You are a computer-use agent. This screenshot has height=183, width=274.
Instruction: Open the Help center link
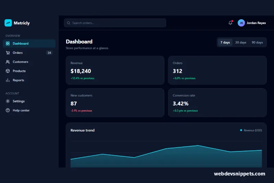point(29,110)
